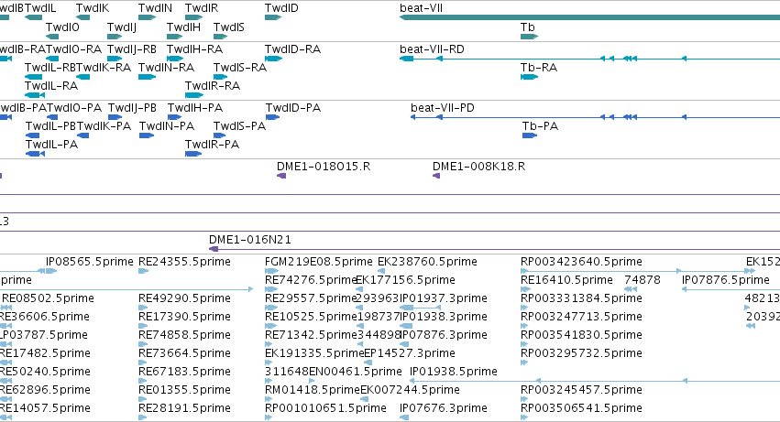Select the FGM219E08.5prime EST arrow

[271, 271]
